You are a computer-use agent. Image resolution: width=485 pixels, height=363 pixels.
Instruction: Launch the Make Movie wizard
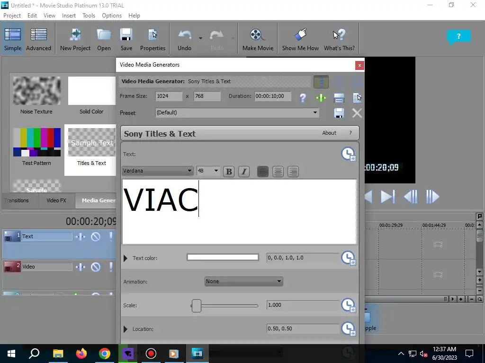click(x=258, y=39)
